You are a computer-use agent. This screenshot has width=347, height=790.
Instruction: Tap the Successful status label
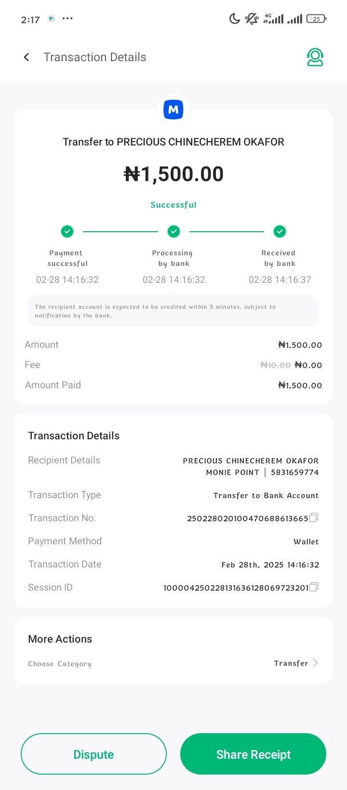click(x=173, y=205)
